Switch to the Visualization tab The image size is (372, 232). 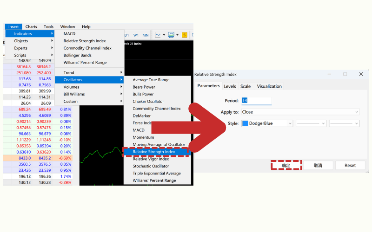[x=269, y=86]
